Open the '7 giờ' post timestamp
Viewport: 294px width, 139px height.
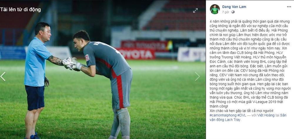(225, 12)
